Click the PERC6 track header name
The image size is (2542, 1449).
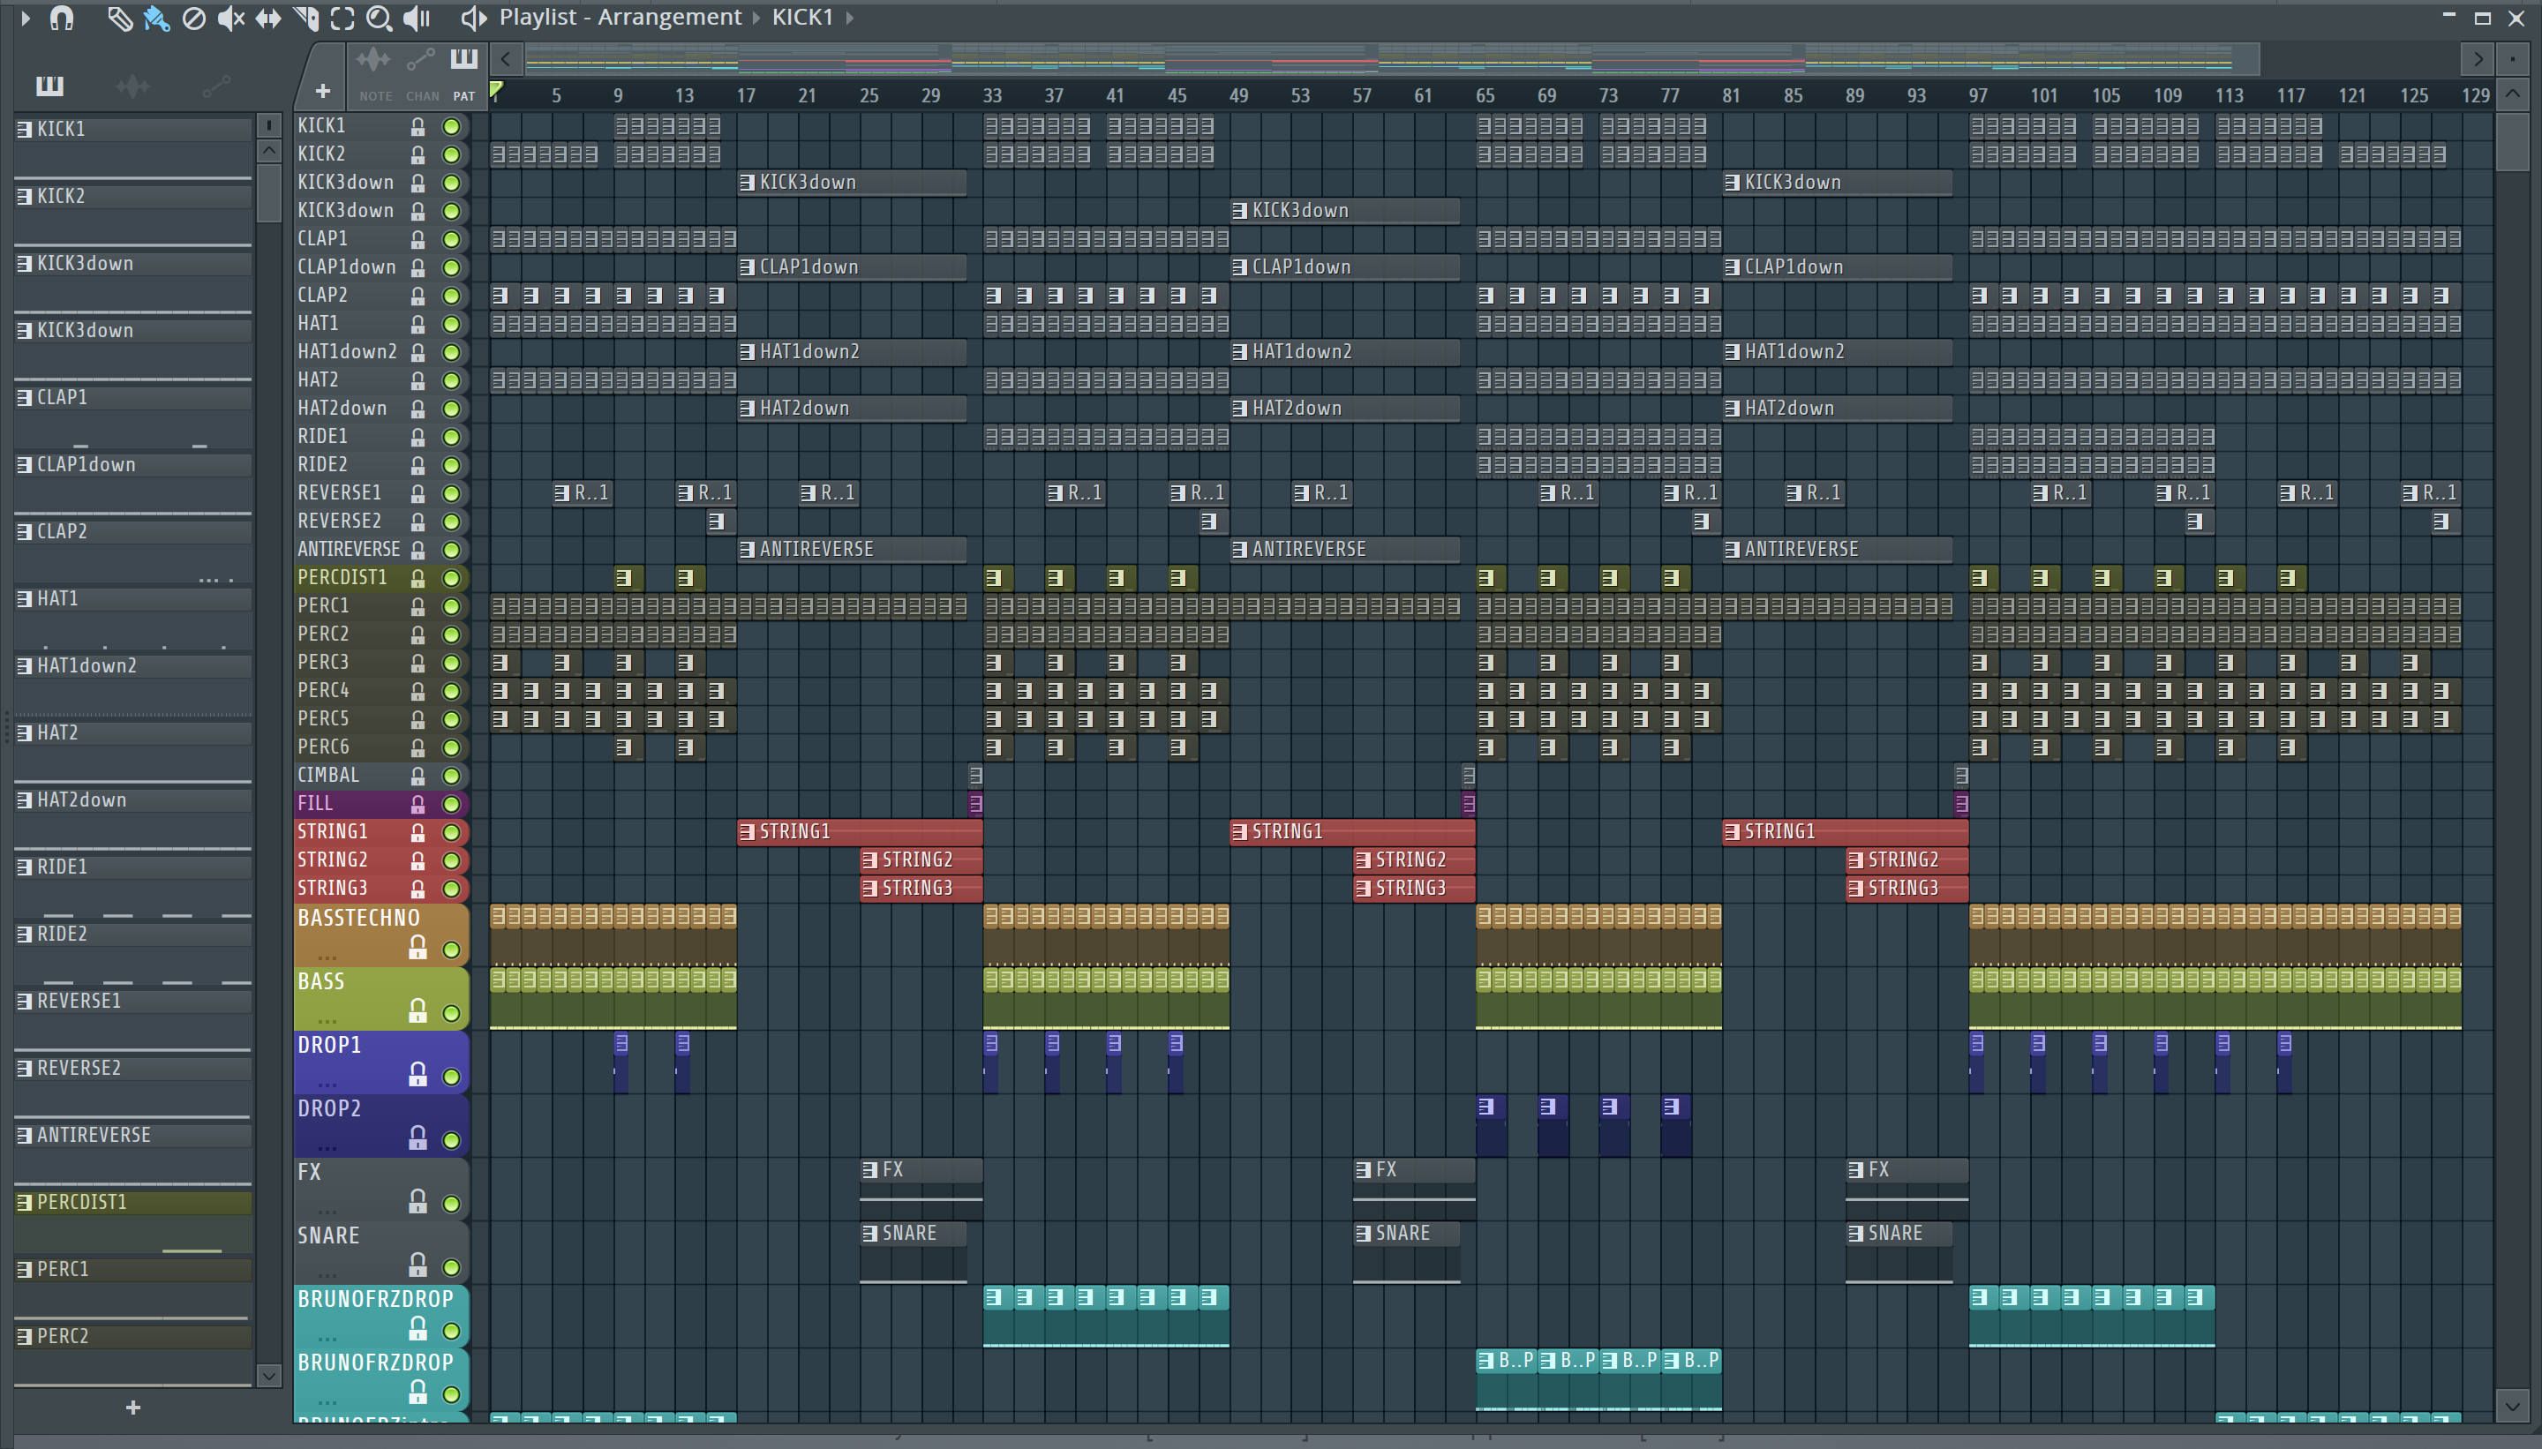tap(323, 747)
